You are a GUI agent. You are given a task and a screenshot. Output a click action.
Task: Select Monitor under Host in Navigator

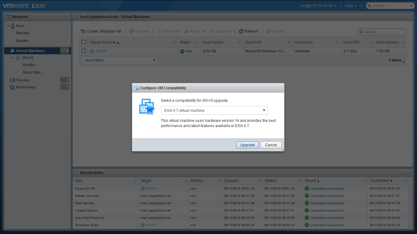pyautogui.click(x=22, y=41)
